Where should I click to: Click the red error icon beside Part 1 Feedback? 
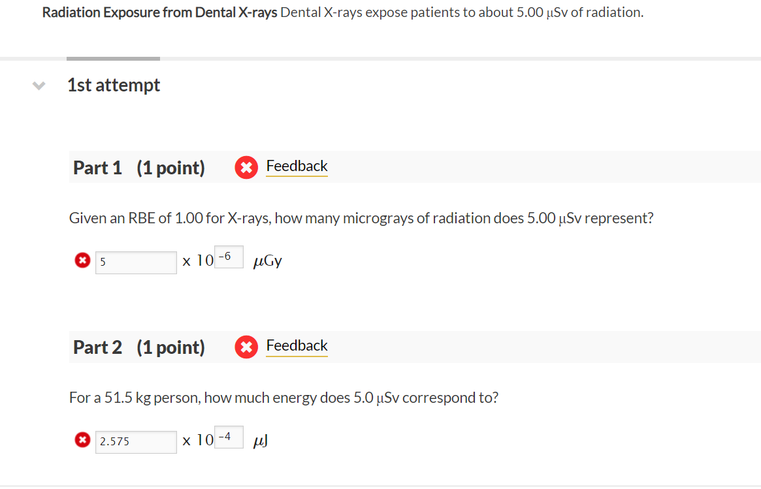(x=246, y=167)
